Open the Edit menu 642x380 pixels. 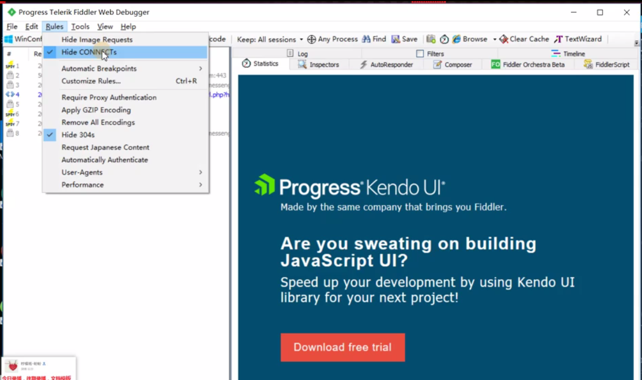[32, 27]
